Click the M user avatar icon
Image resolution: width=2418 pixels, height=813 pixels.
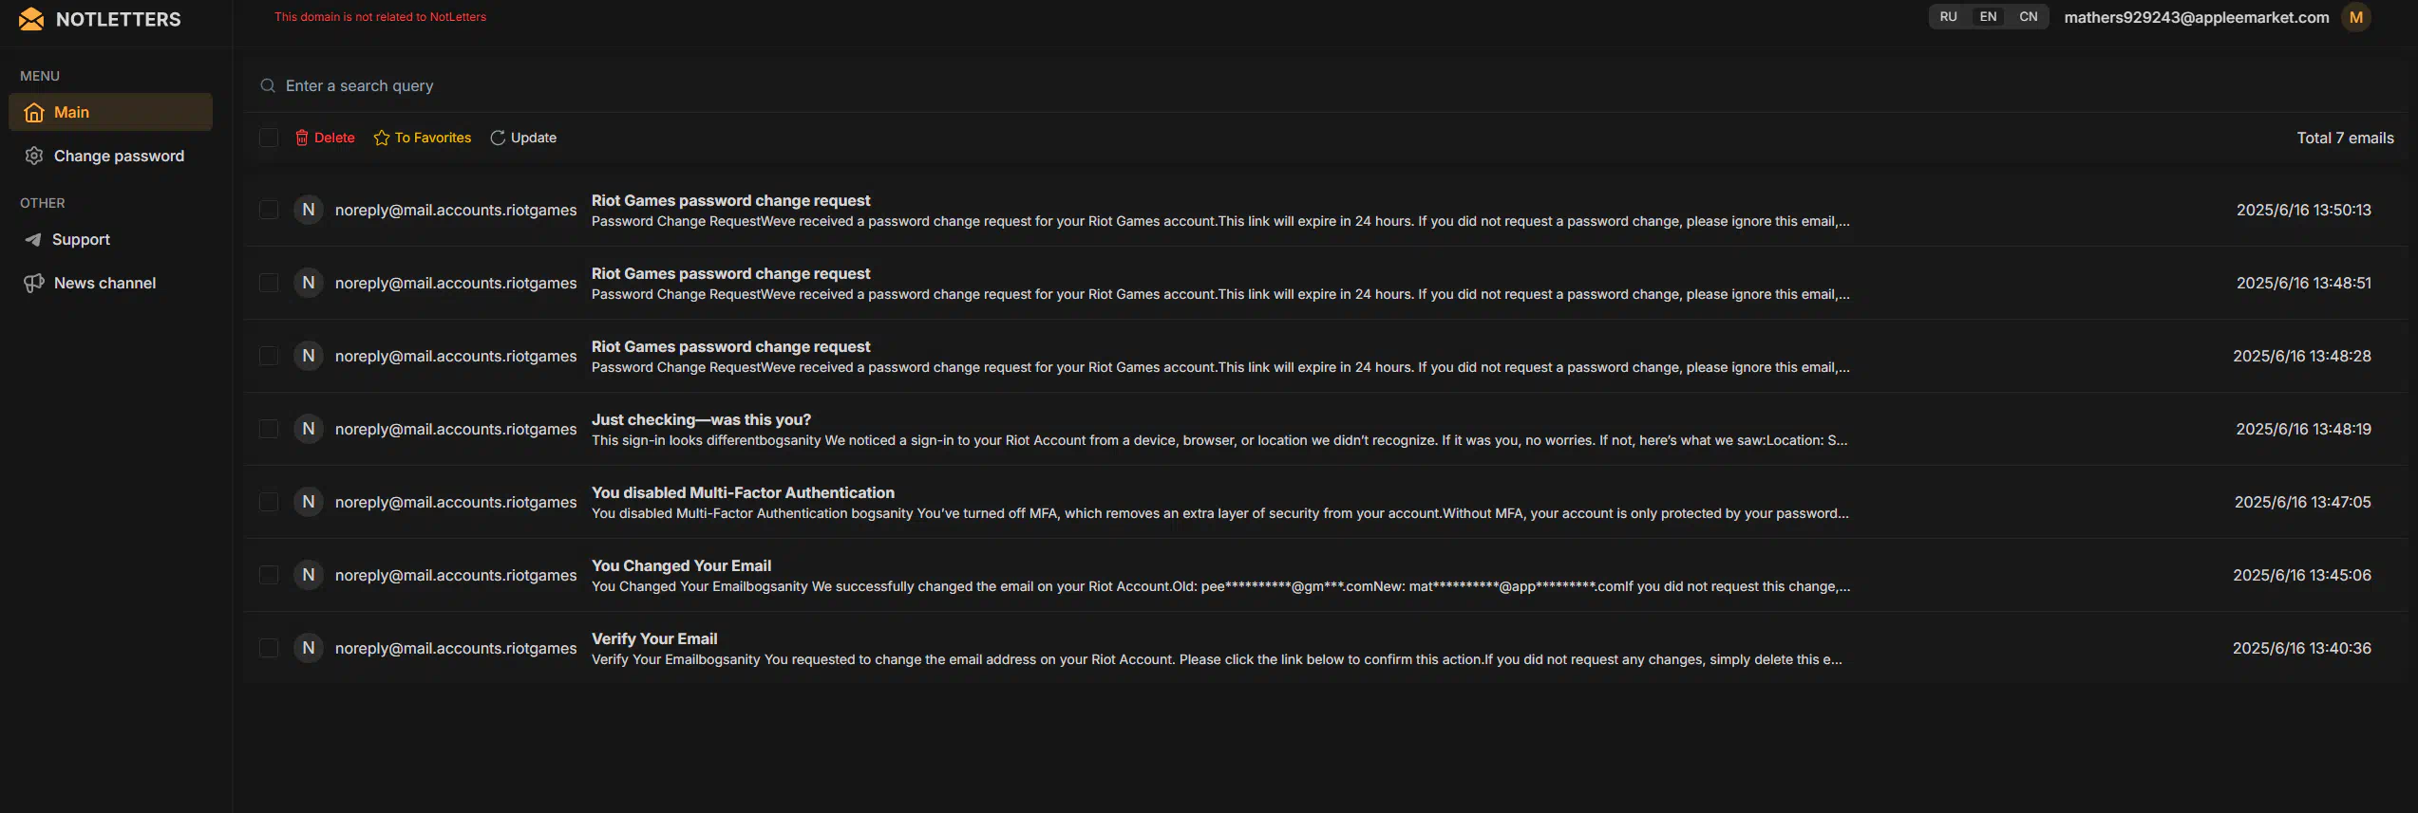pos(2356,17)
